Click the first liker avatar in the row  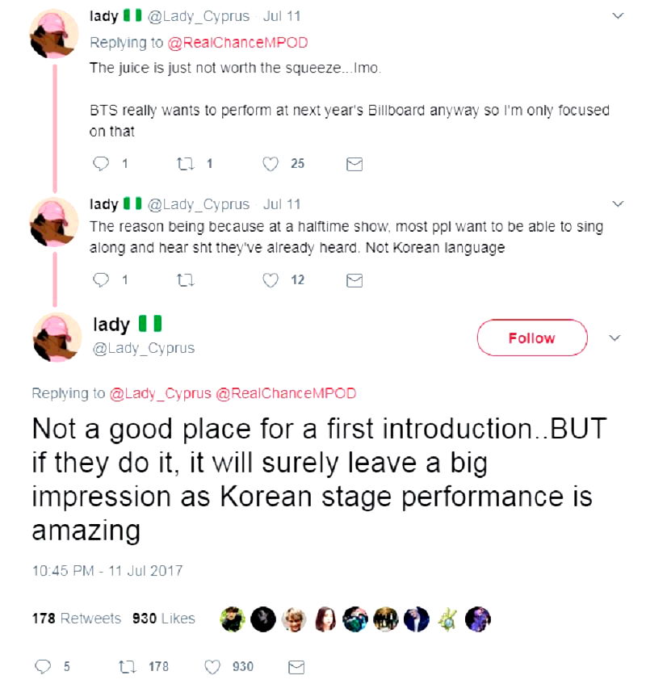point(233,619)
